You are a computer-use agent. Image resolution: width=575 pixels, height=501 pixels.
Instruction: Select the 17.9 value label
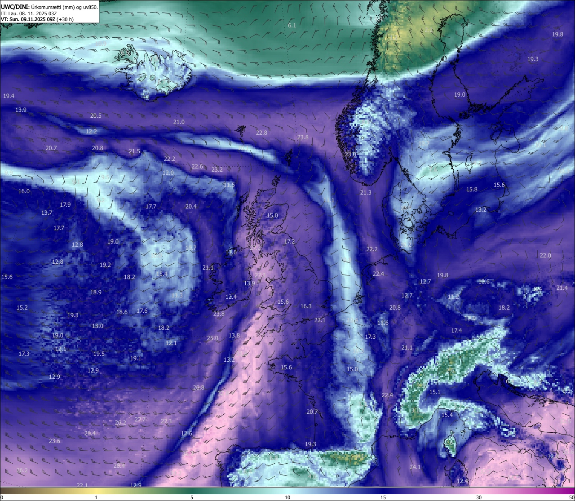tap(65, 205)
